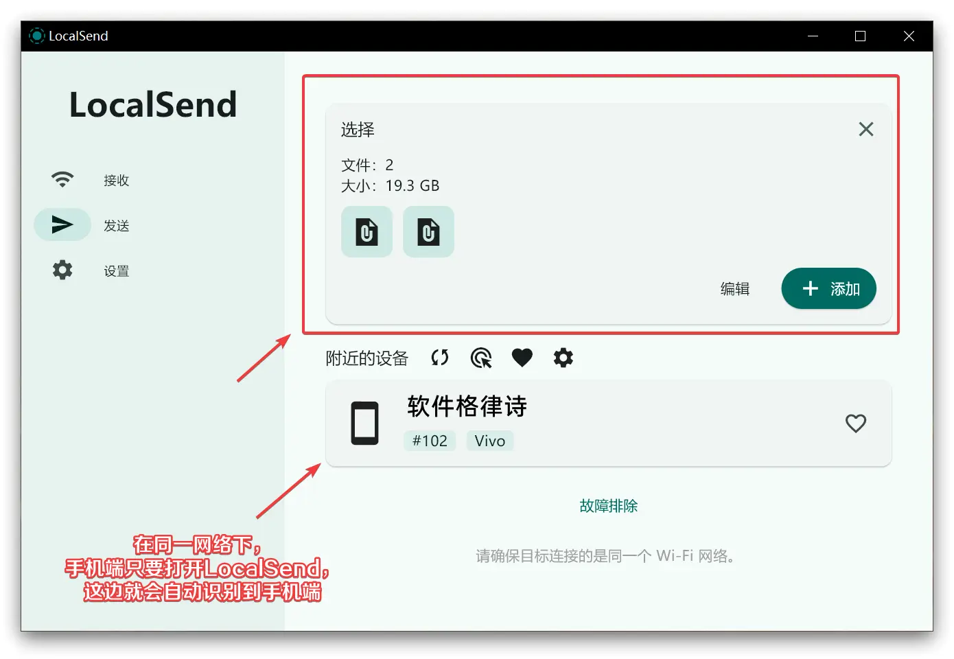Clear the selection with the X button
The image size is (954, 659).
tap(866, 129)
